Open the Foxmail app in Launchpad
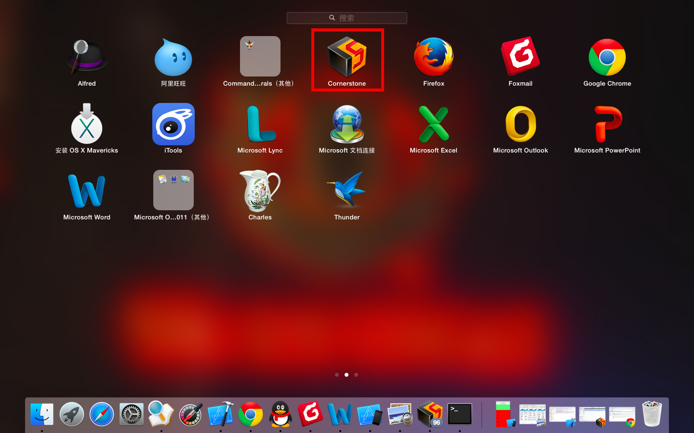This screenshot has height=433, width=694. click(520, 58)
